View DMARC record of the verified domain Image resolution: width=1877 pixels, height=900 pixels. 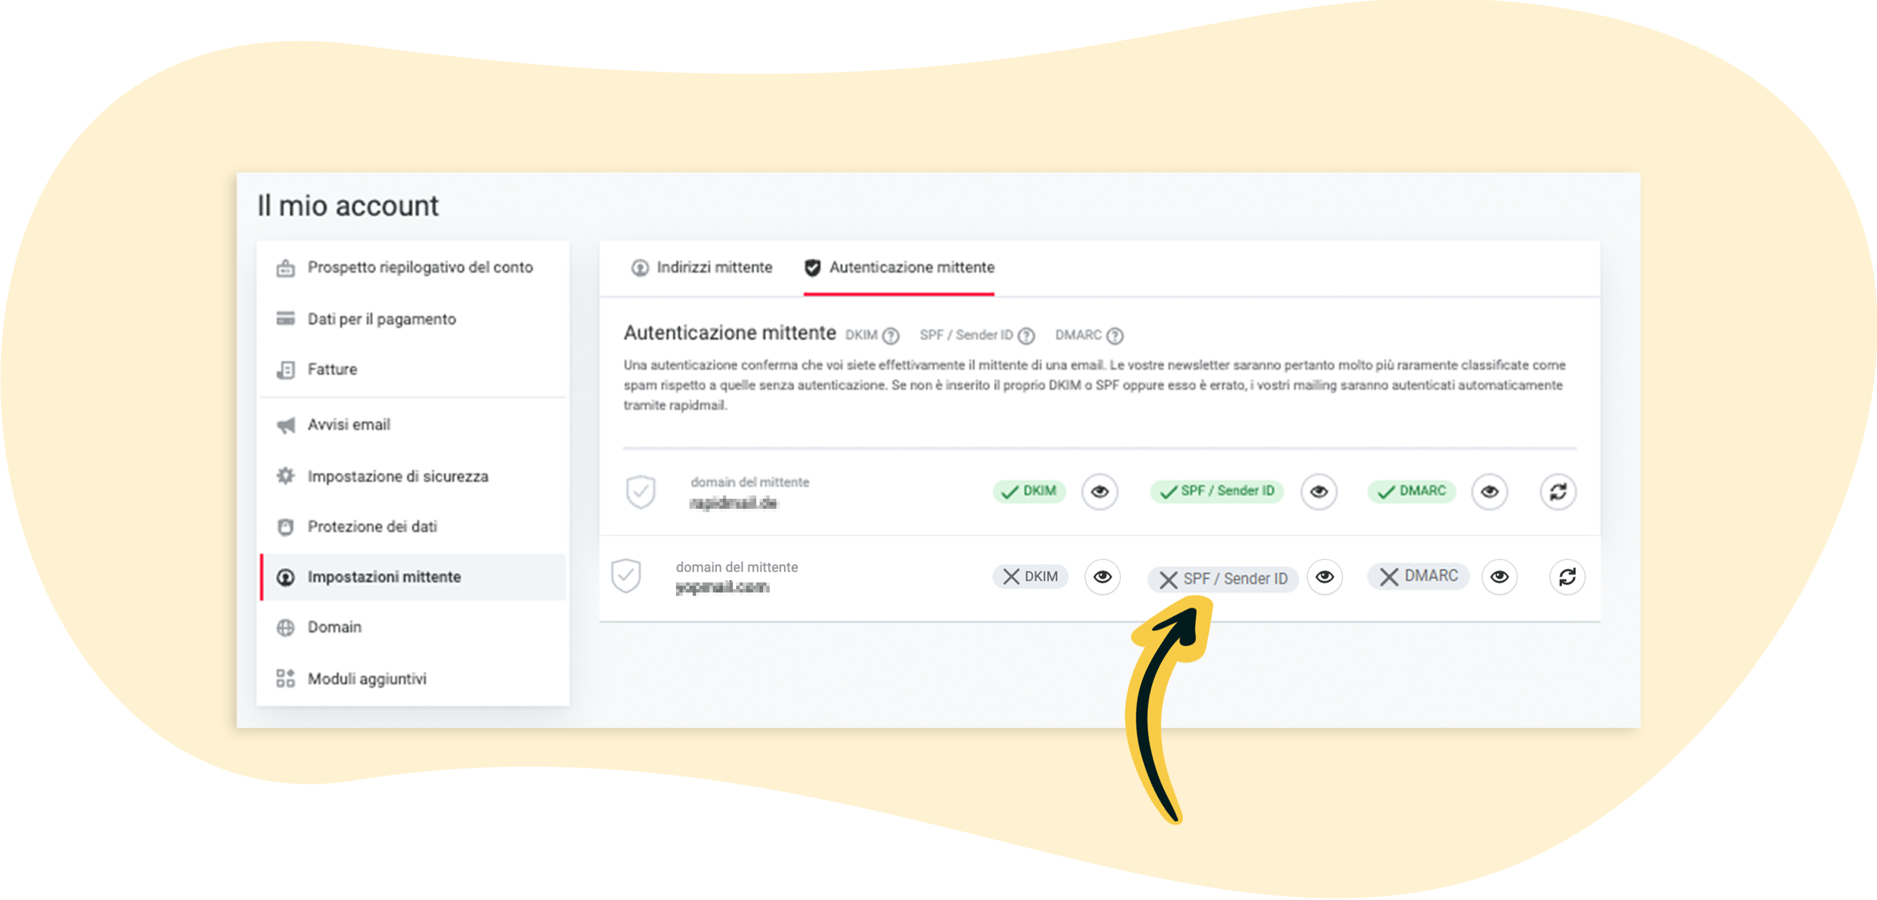pos(1489,492)
